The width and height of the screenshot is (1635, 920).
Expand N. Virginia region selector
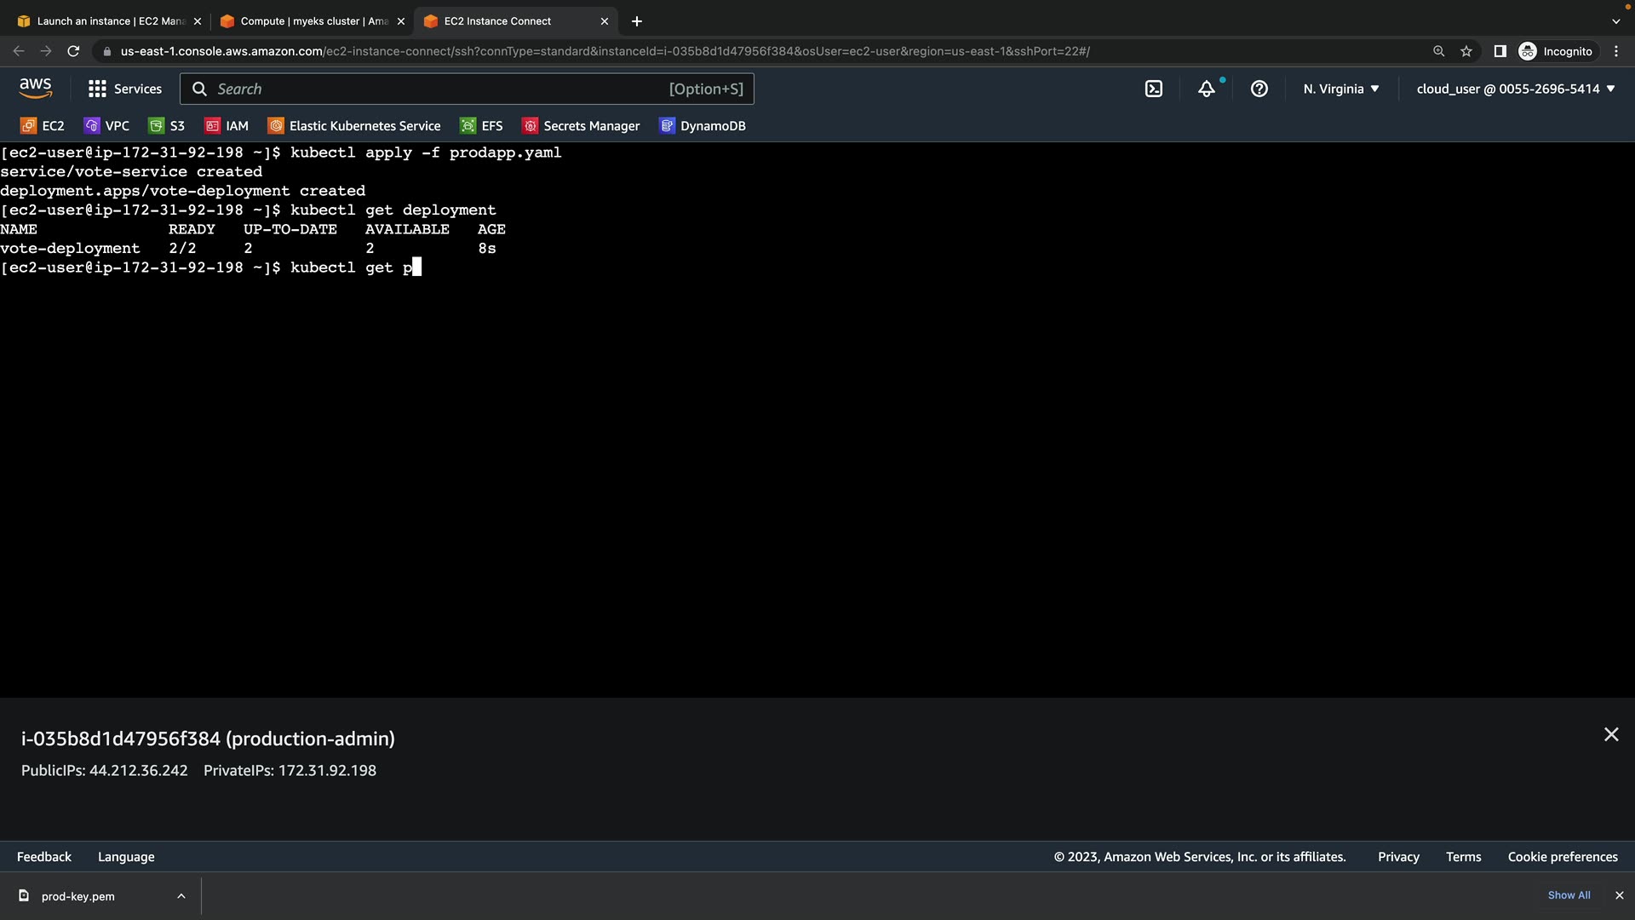coord(1340,89)
